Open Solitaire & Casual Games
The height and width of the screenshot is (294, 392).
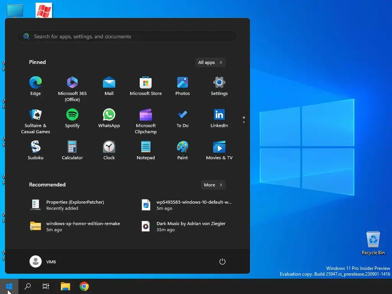pyautogui.click(x=36, y=121)
